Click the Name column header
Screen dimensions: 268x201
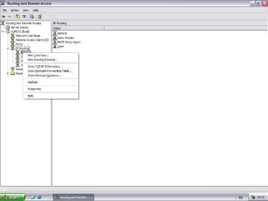(x=78, y=28)
